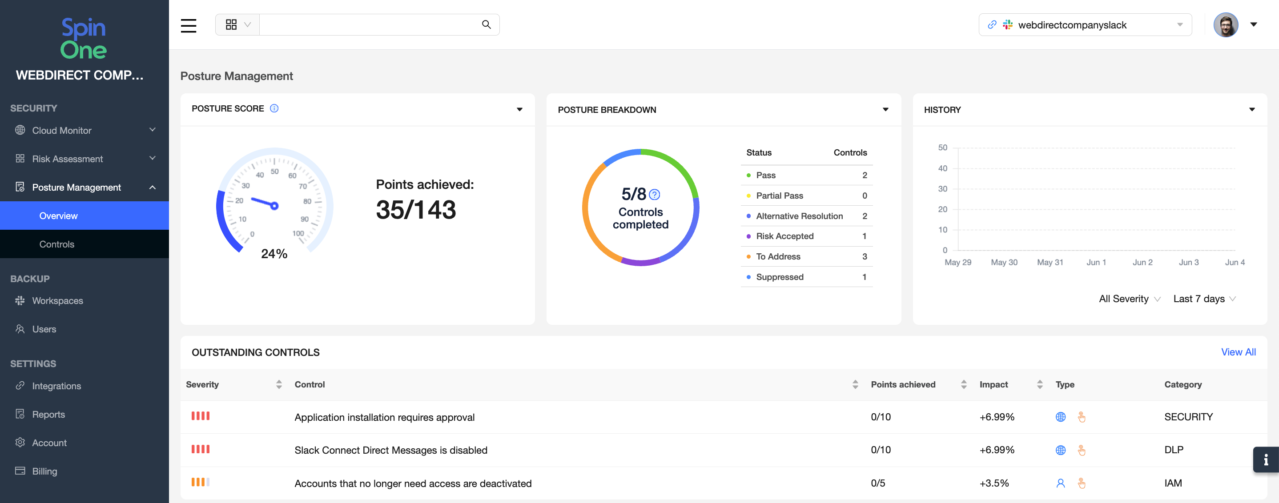
Task: Click the search magnifier icon
Action: tap(486, 24)
